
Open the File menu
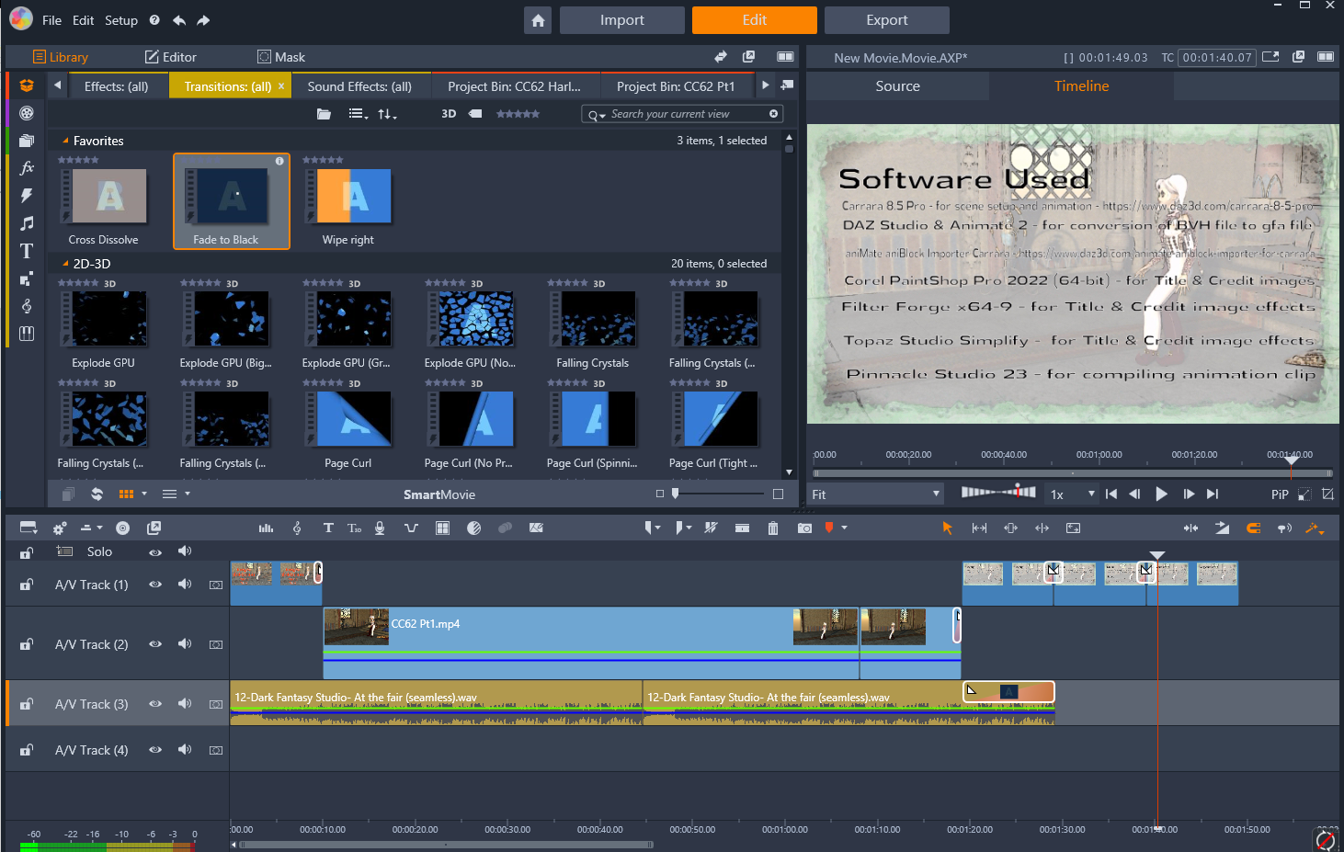point(51,20)
